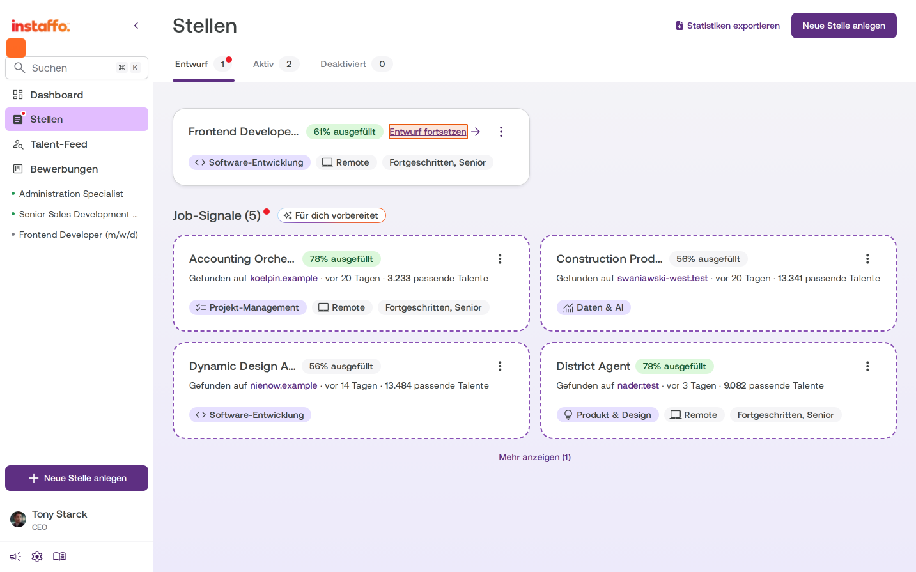Open options menu for Accounting Orchestrator card
Screen dimensions: 916x572
(x=500, y=259)
